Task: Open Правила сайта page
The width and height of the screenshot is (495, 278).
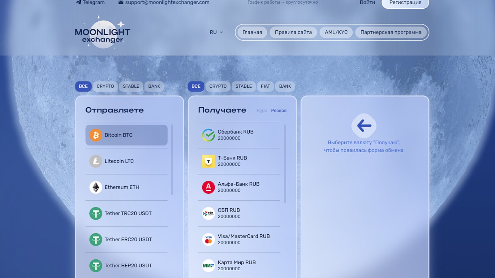Action: [293, 32]
